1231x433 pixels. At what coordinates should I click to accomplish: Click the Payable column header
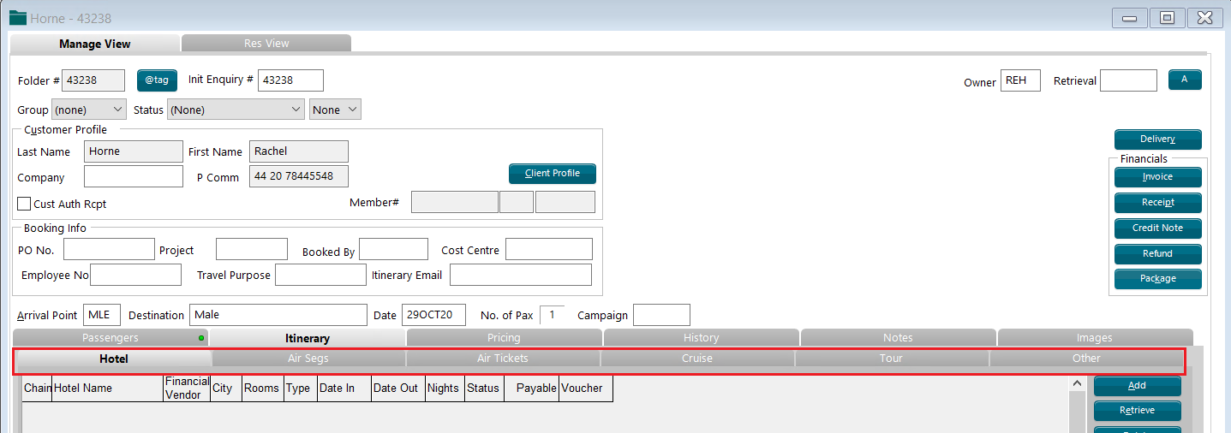coord(532,389)
